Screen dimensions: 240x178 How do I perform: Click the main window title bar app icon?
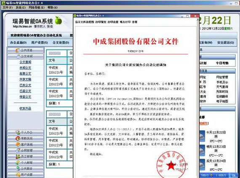(3, 3)
